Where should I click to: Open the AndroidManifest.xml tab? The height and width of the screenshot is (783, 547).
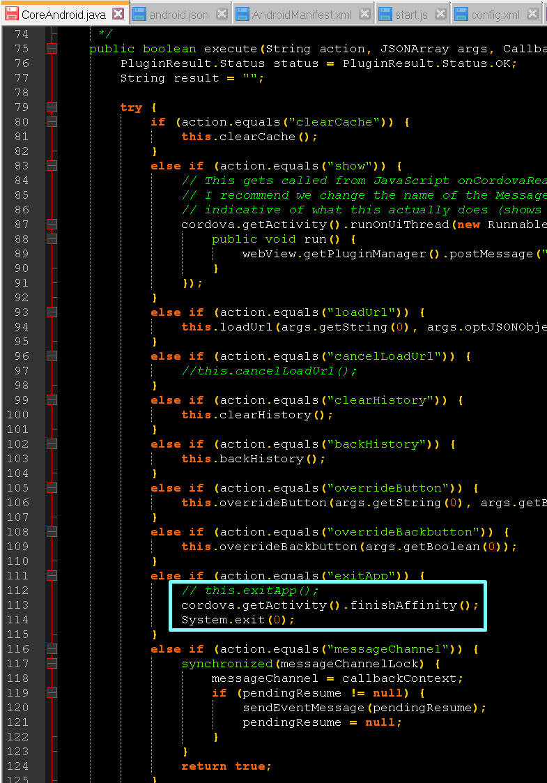tap(303, 15)
